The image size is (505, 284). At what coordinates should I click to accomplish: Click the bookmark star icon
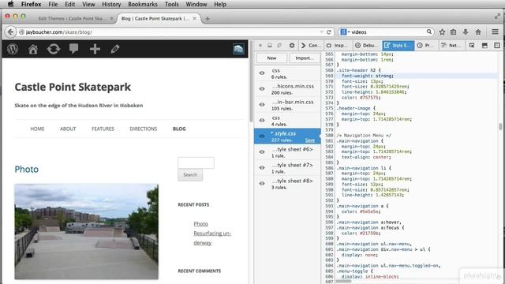click(x=442, y=32)
